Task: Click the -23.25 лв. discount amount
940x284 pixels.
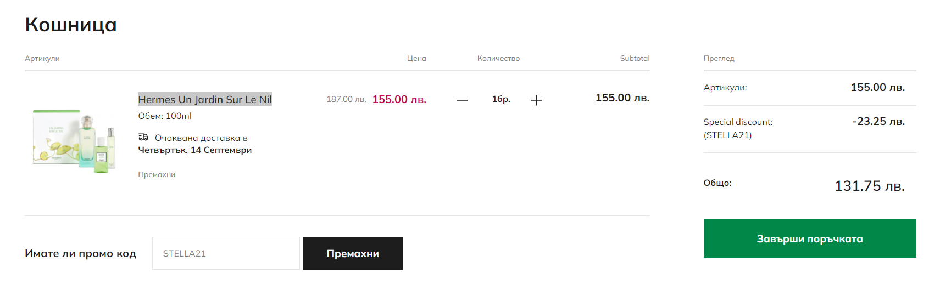Action: (x=878, y=121)
